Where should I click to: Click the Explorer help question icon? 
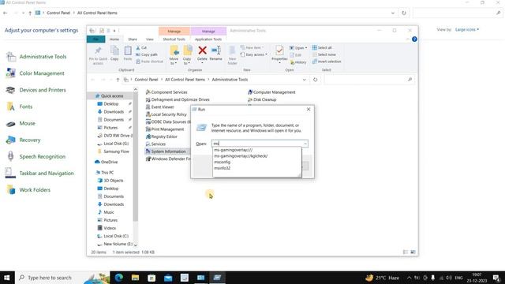414,39
